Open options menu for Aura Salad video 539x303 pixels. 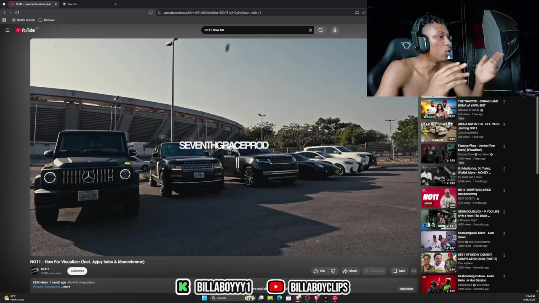tap(504, 234)
